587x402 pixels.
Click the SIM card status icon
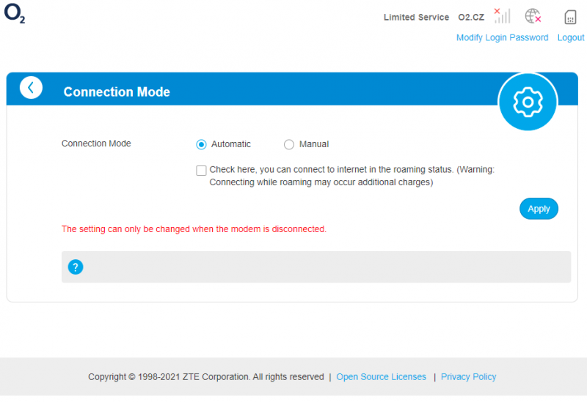570,17
